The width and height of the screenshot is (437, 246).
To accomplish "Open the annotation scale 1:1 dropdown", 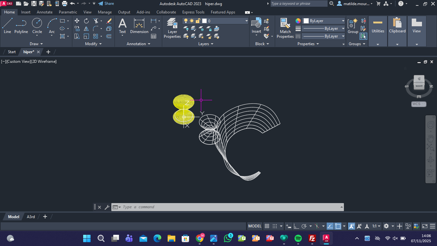I will tap(376, 226).
